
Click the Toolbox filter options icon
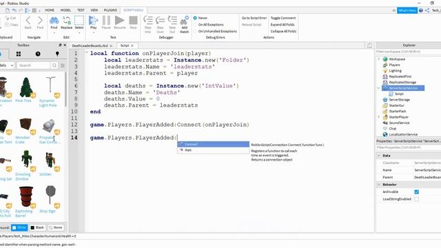pos(63,65)
